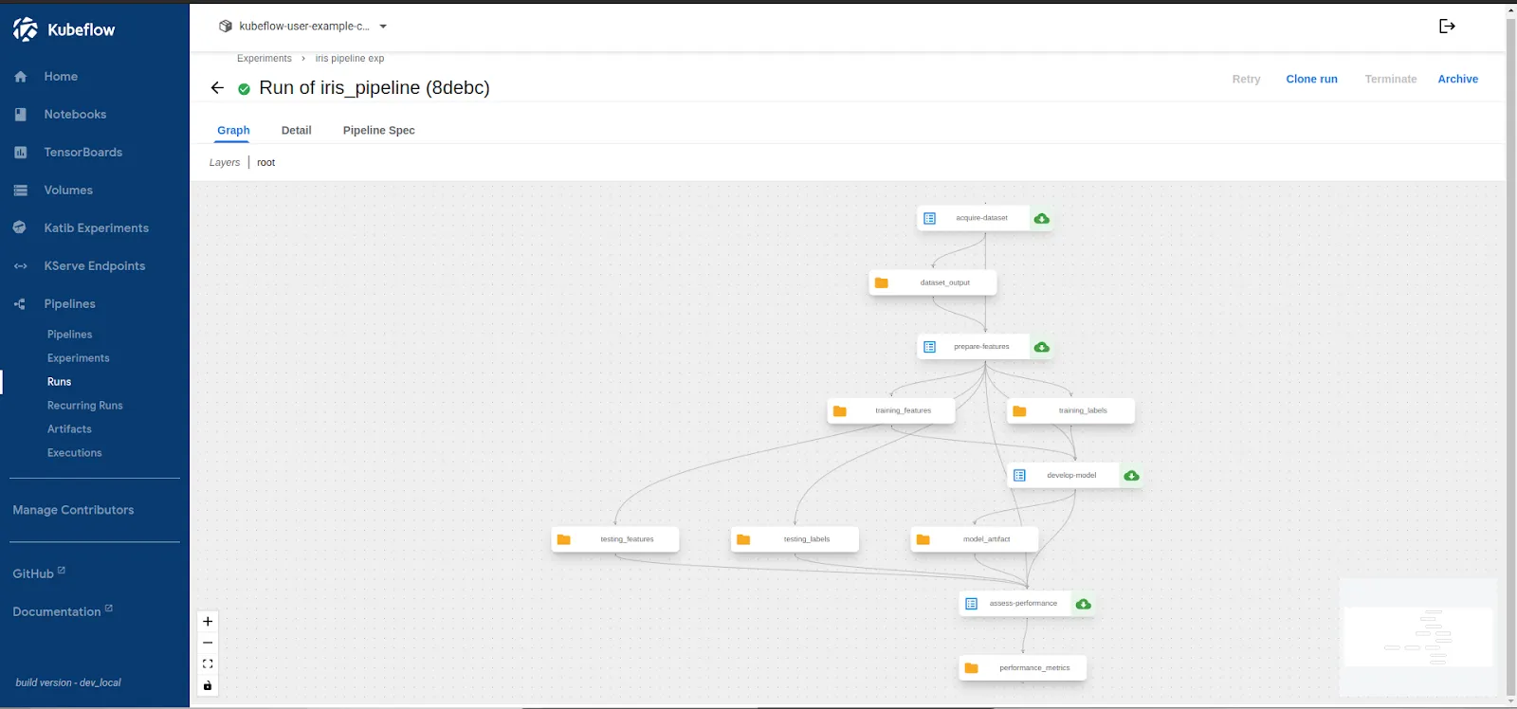Image resolution: width=1517 pixels, height=709 pixels.
Task: Click the logout icon in top bar
Action: [x=1447, y=27]
